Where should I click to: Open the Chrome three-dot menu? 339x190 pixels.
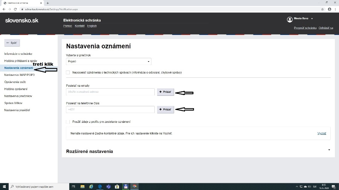coord(335,9)
